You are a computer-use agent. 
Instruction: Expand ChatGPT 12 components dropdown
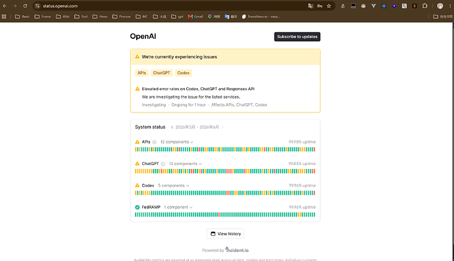[x=186, y=164]
